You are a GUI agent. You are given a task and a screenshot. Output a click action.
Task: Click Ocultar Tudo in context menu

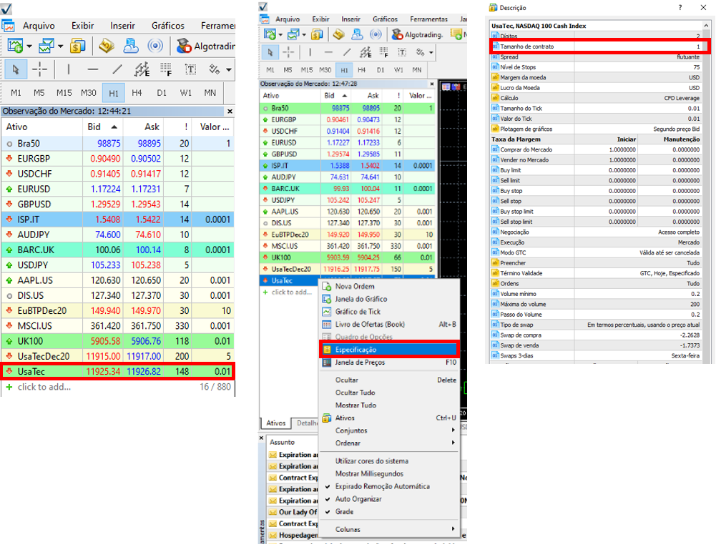click(390, 393)
